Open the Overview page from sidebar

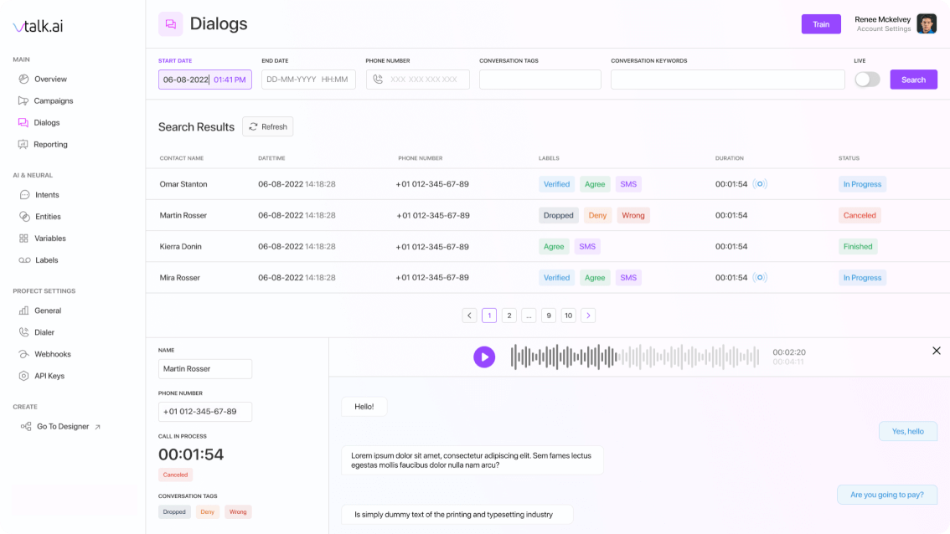50,79
